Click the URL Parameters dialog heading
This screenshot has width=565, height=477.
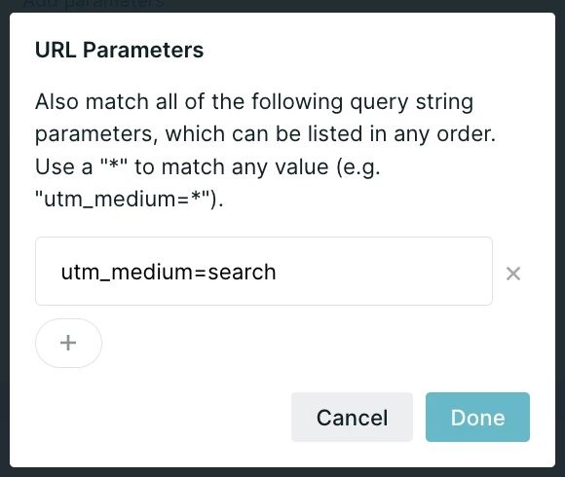(x=119, y=50)
